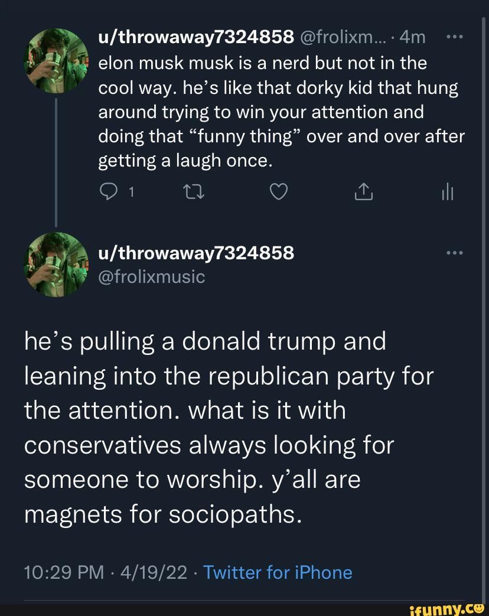Open profile picture on the first tweet
489x616 pixels.
point(56,61)
